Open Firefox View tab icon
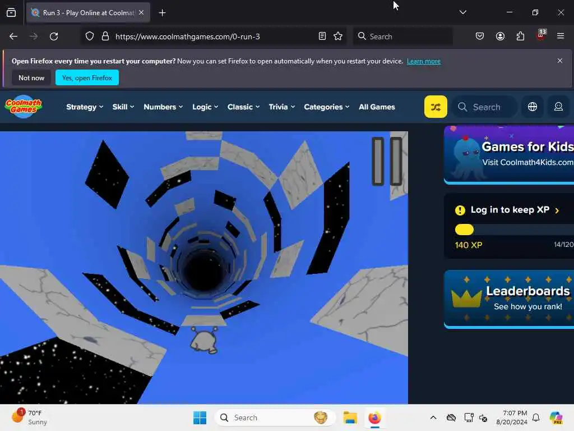574x431 pixels. point(11,13)
